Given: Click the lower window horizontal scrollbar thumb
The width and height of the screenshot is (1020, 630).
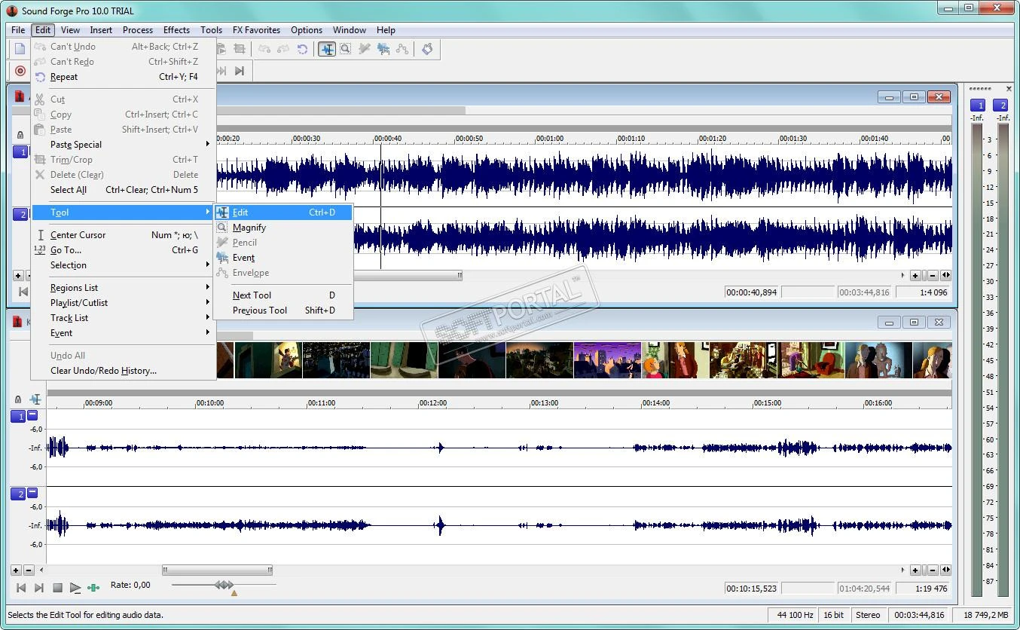Looking at the screenshot, I should (218, 570).
